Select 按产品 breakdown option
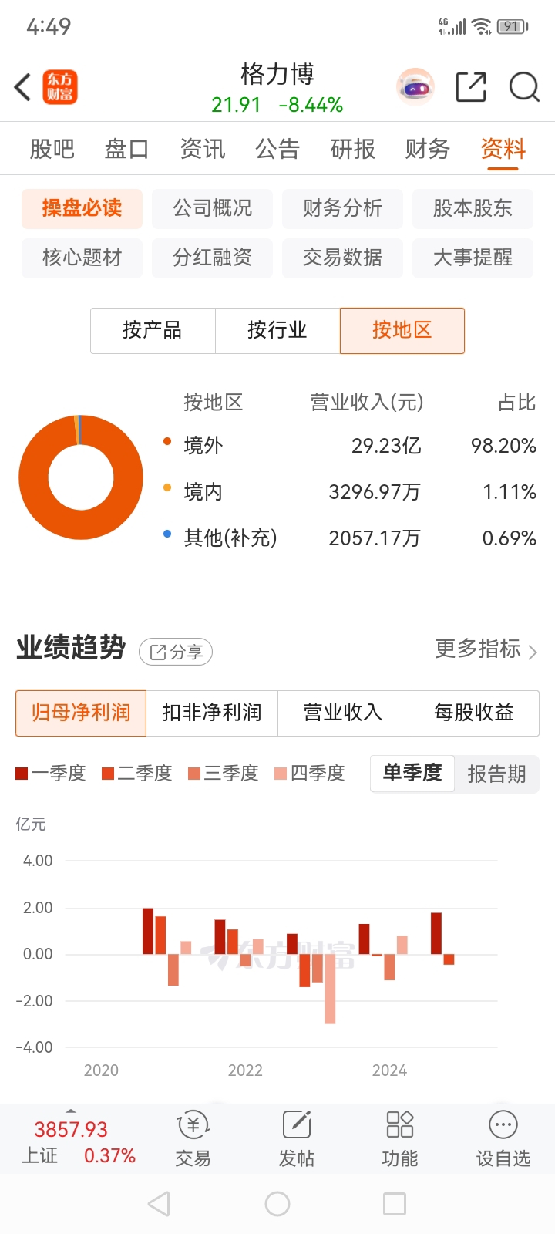The height and width of the screenshot is (1234, 555). coord(153,331)
